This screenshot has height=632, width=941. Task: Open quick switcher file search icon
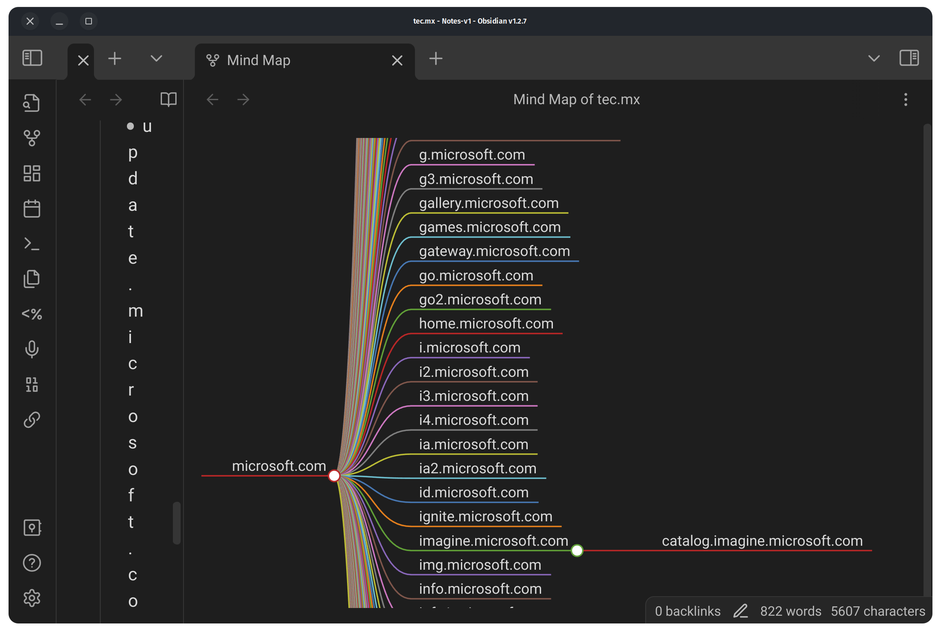[x=32, y=103]
